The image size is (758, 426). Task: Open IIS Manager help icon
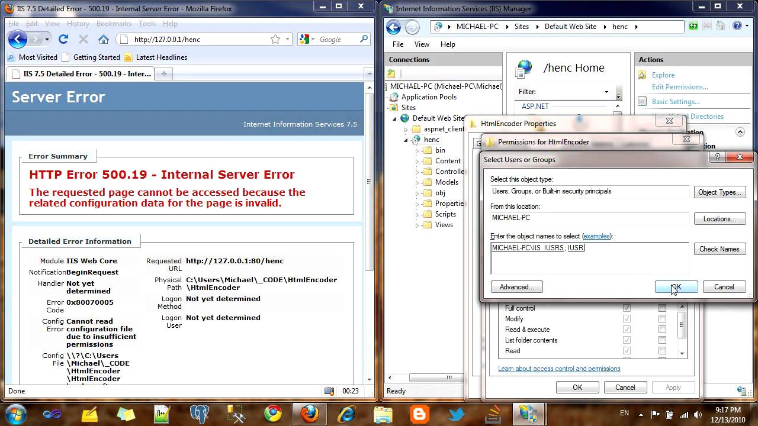737,26
